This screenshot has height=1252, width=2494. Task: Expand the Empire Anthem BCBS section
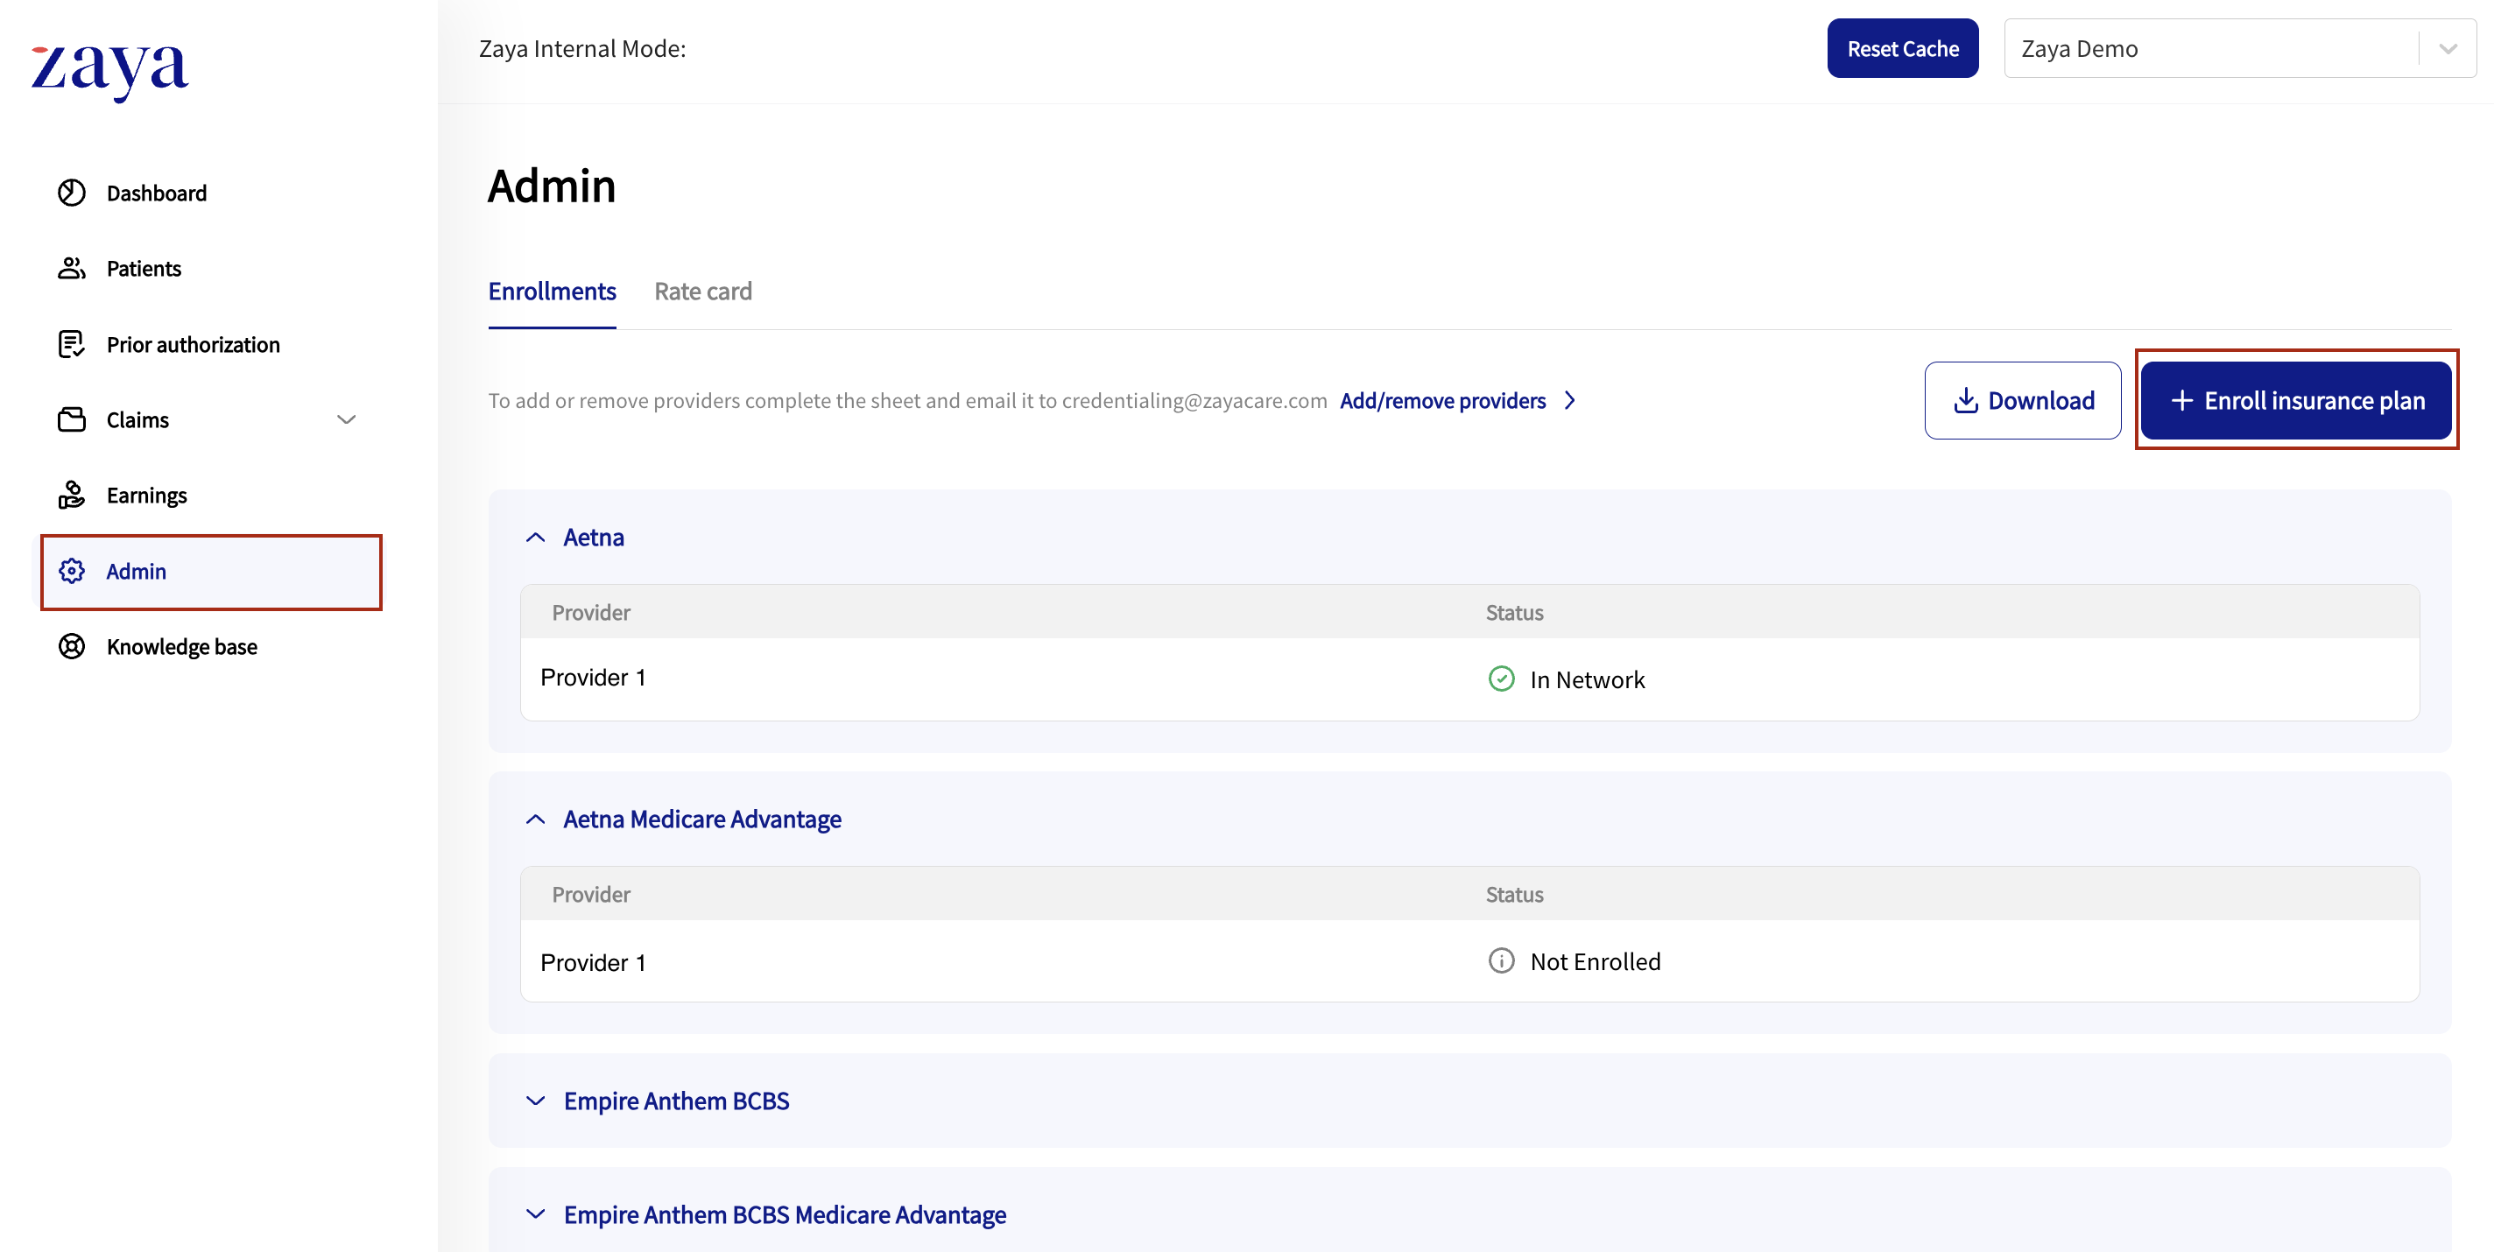pos(535,1101)
